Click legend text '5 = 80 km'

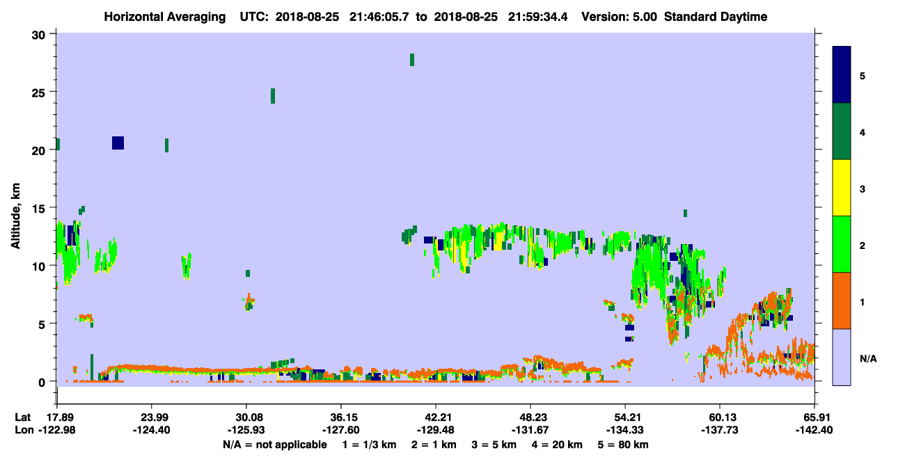[623, 445]
